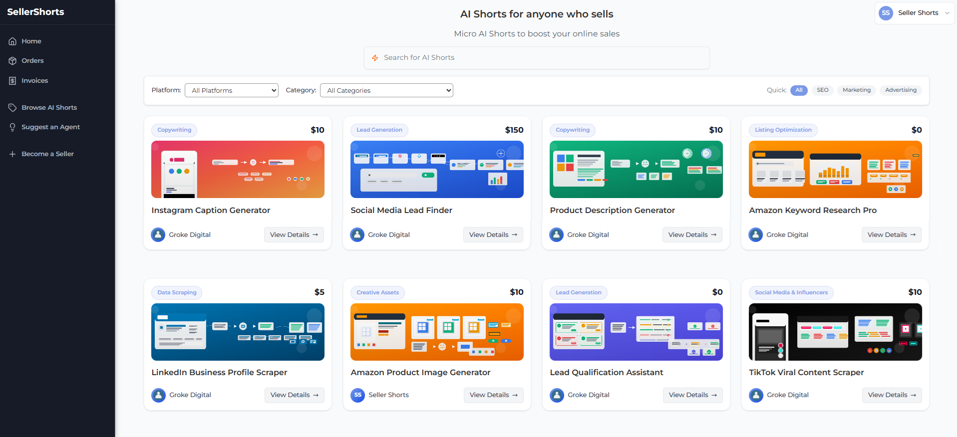The image size is (957, 437).
Task: Open Browse AI Shorts menu item
Action: (x=49, y=108)
